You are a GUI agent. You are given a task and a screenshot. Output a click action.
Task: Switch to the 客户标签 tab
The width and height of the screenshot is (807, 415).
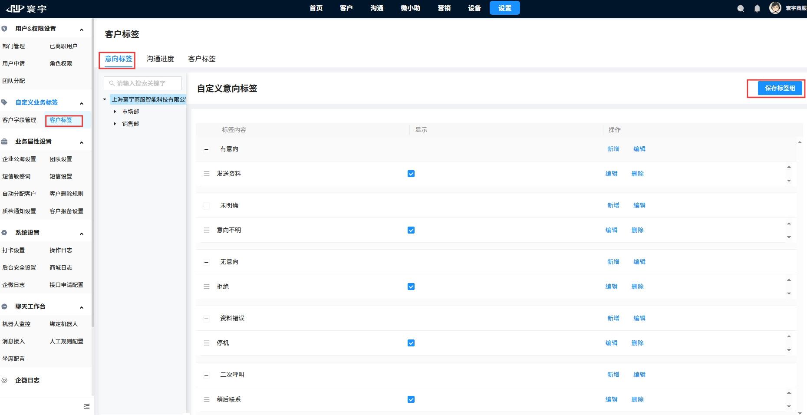tap(202, 59)
